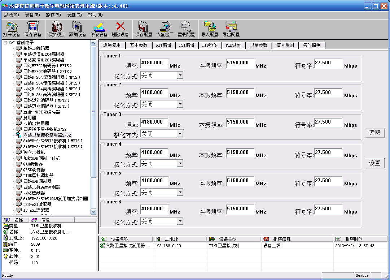Select 四通道卫星接收机S/S2 in device tree
The width and height of the screenshot is (390, 280).
[45, 129]
